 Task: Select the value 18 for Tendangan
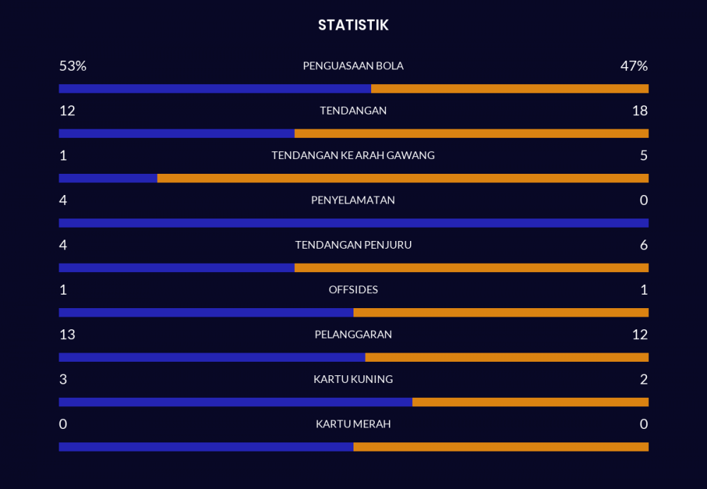click(x=641, y=110)
